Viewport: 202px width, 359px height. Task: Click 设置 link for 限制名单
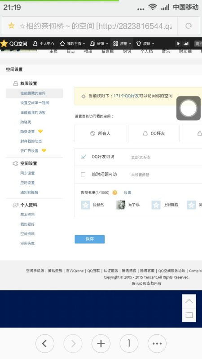coord(127,193)
